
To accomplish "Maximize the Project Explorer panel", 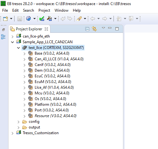I will coord(117,29).
